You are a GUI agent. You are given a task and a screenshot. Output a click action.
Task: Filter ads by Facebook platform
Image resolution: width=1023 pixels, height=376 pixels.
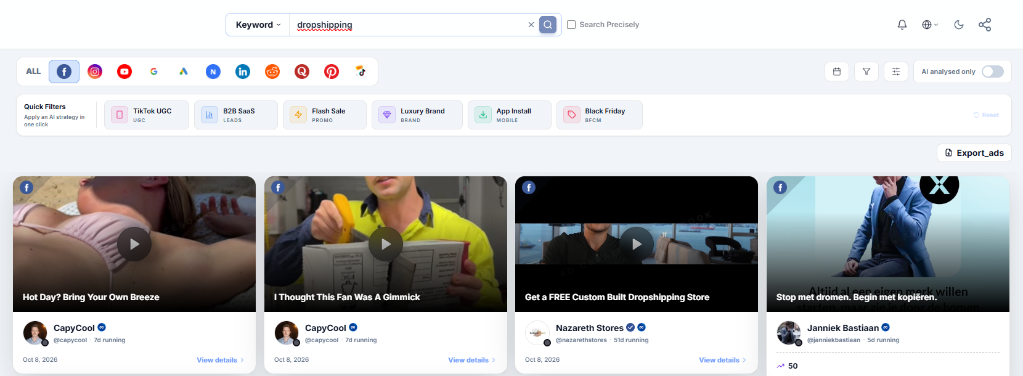point(64,72)
